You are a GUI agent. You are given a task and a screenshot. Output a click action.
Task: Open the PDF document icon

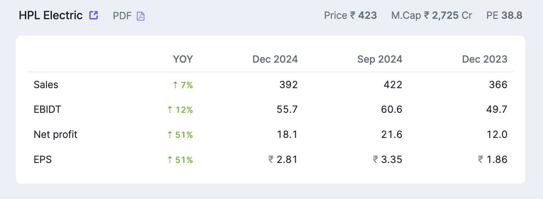point(141,16)
